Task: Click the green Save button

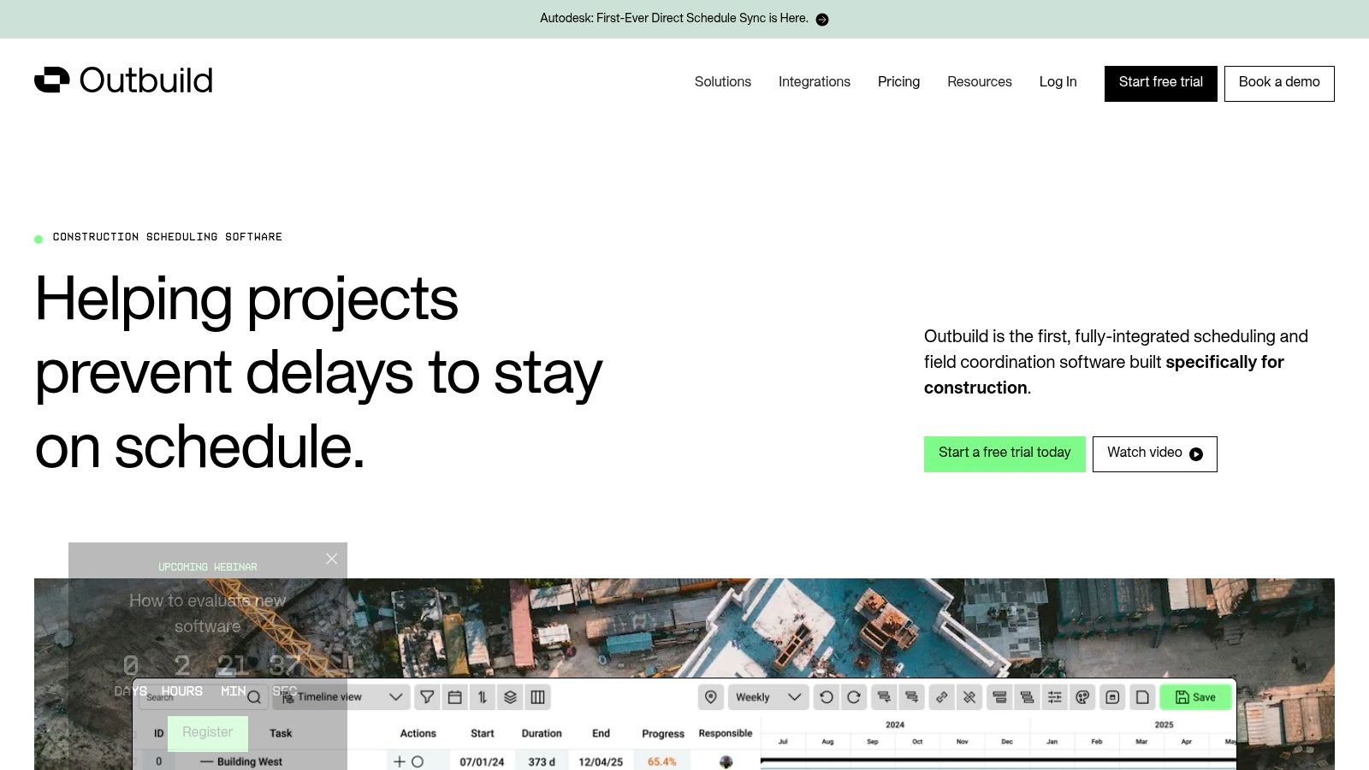Action: click(x=1195, y=697)
